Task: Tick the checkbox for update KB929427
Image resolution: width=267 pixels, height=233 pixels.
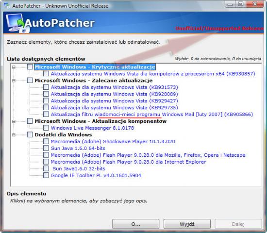Action: click(x=46, y=100)
